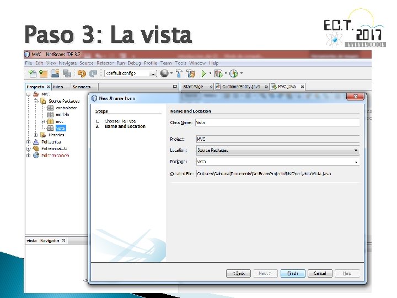Click the Finish button

293,273
